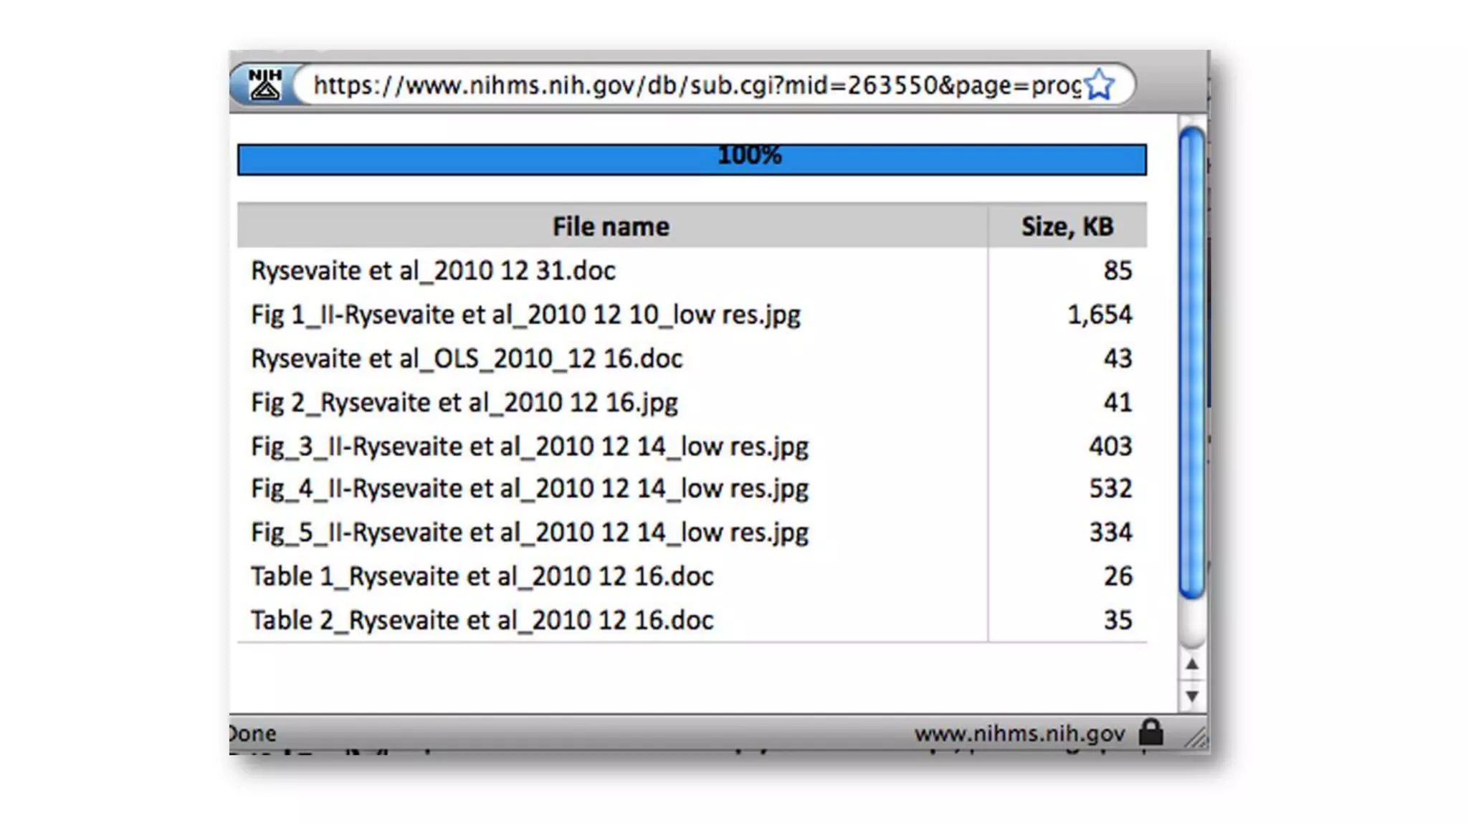Click the blue vertical scrollbar thumb
This screenshot has width=1468, height=825.
[x=1191, y=362]
